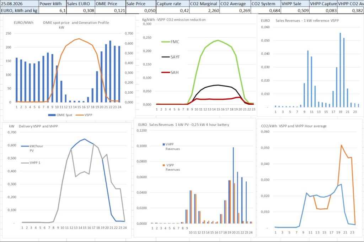
Task: Select the EURO/MWh axis label of the OMIE chart
Action: (x=24, y=22)
